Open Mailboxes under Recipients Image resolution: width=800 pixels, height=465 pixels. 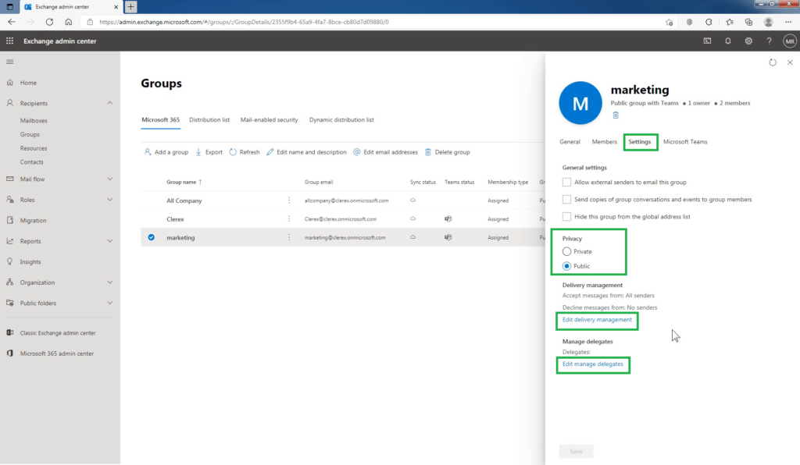(34, 121)
